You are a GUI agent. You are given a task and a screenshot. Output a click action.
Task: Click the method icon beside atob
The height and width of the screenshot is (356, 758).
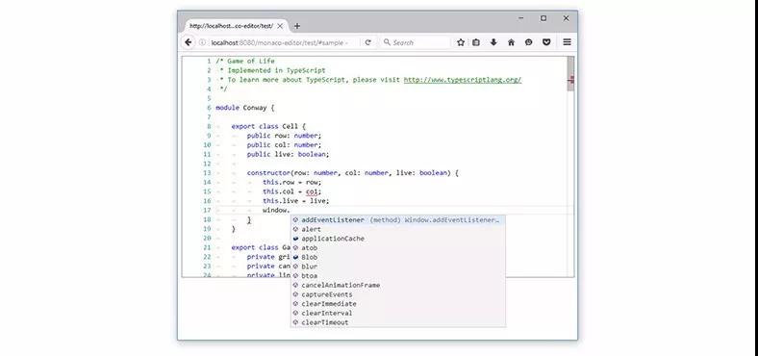tap(296, 248)
